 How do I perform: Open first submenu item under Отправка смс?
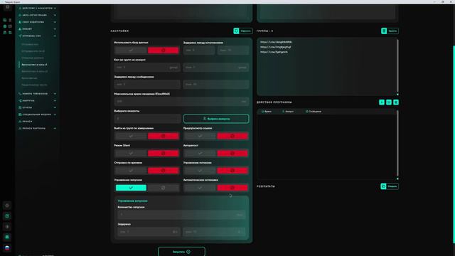click(30, 44)
